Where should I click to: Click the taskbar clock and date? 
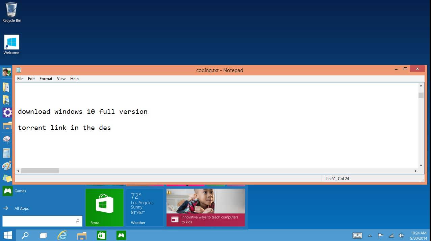[x=419, y=235]
